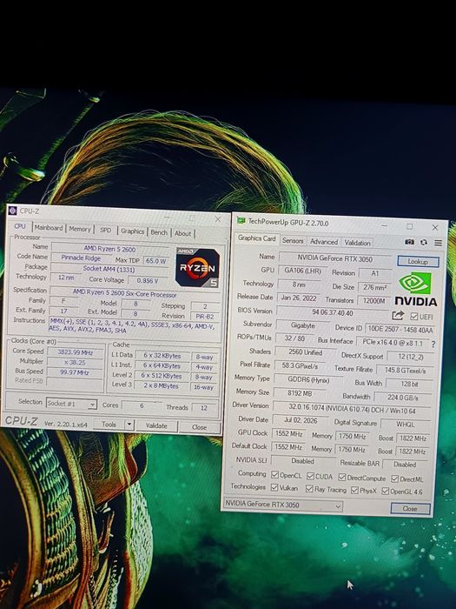Switch to the CPU tab in CPU-Z
Viewport: 456px width, 609px height.
click(x=20, y=226)
